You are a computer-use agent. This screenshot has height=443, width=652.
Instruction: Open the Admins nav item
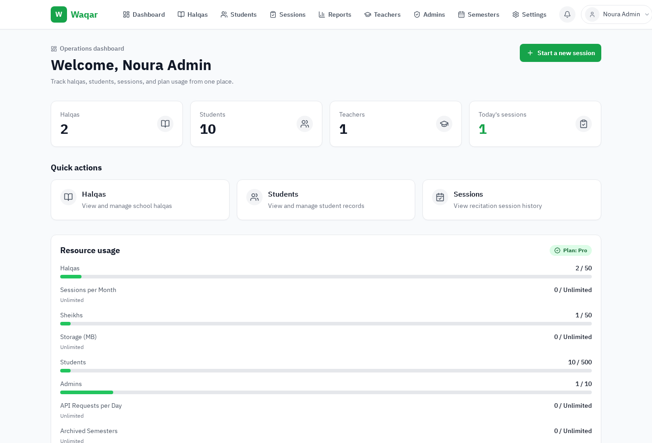(x=430, y=14)
